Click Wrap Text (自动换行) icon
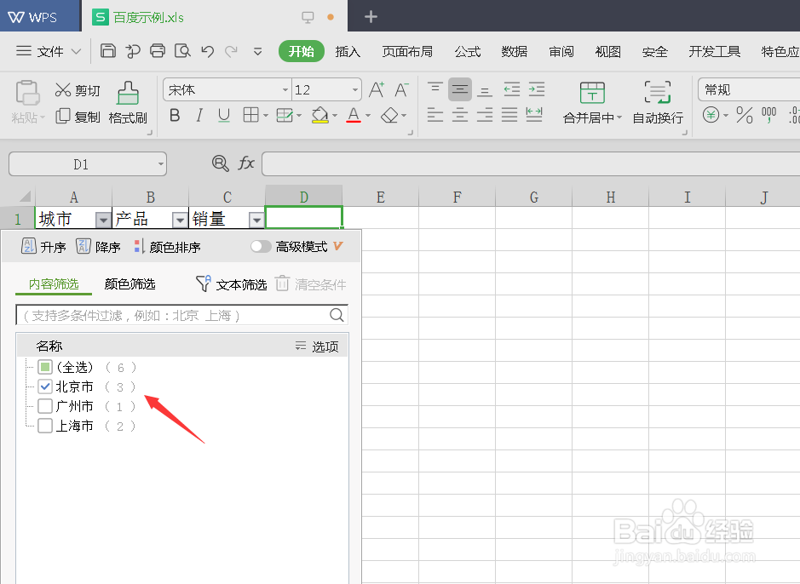 tap(657, 93)
